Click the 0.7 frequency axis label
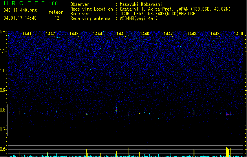The image size is (247, 157). point(3,130)
